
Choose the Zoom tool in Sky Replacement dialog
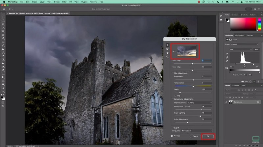point(167,57)
